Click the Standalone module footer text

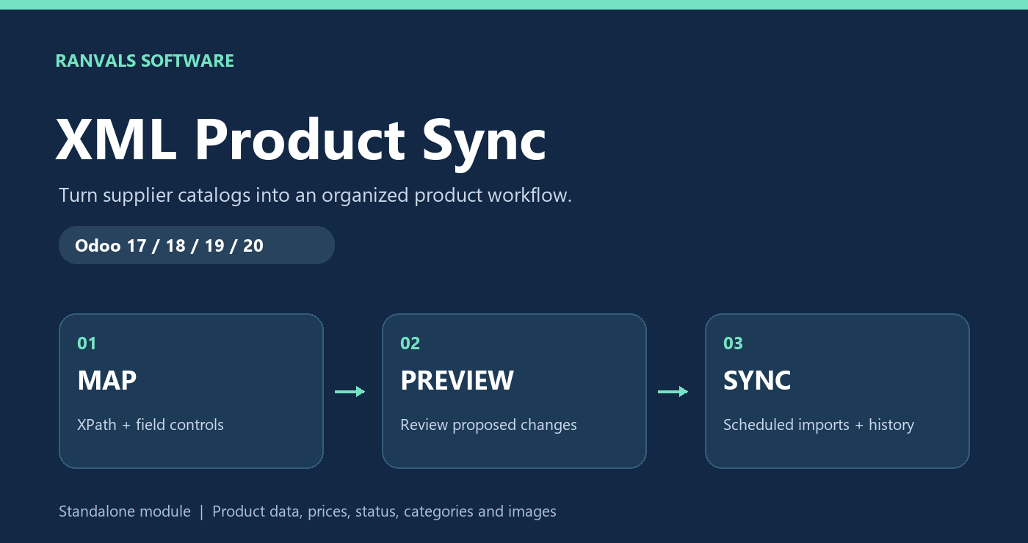coord(125,511)
